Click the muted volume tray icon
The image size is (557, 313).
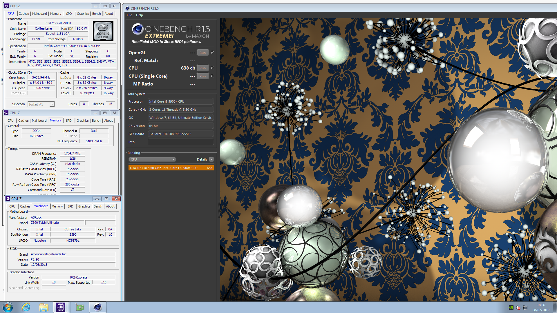tap(518, 307)
